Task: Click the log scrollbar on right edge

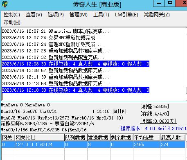Action: click(x=186, y=64)
